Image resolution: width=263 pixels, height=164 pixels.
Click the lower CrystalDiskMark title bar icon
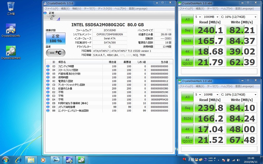click(x=180, y=81)
